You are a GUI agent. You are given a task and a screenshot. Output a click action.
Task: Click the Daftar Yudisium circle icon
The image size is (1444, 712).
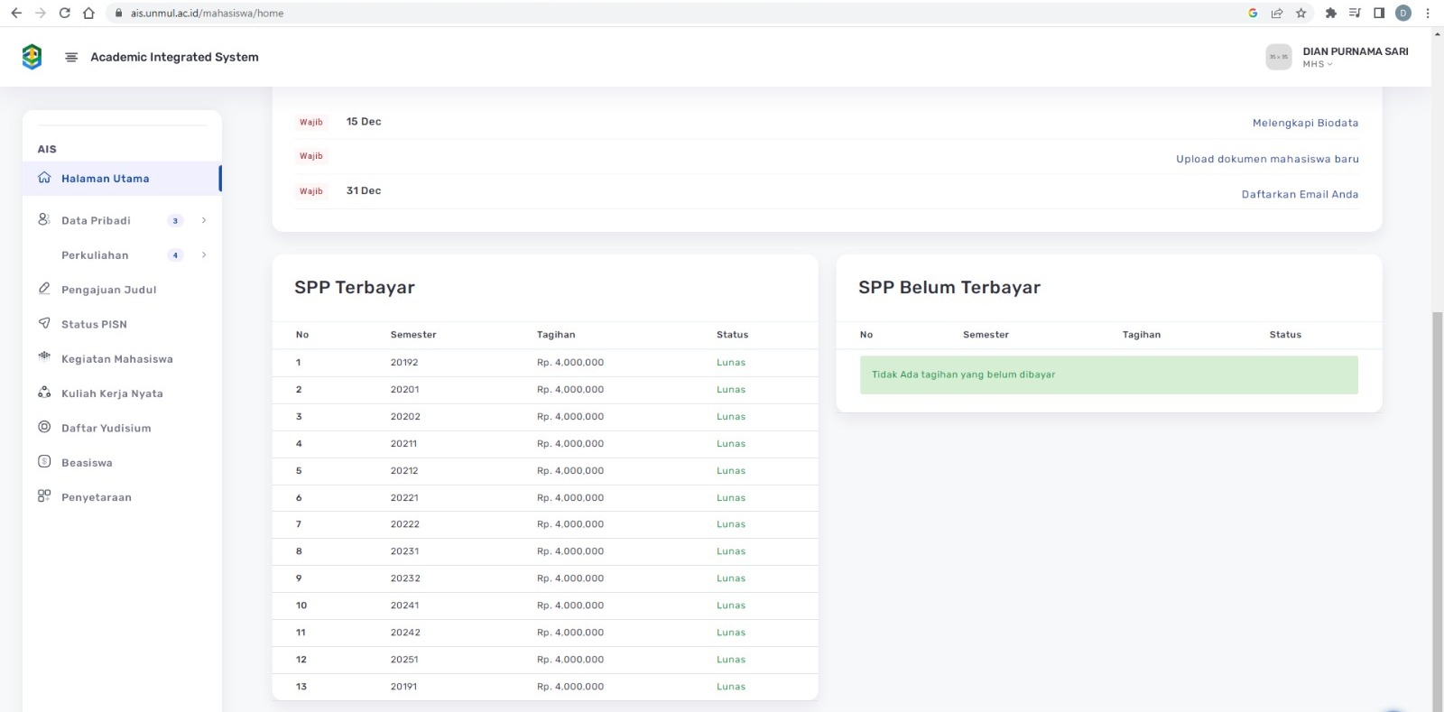pyautogui.click(x=44, y=427)
